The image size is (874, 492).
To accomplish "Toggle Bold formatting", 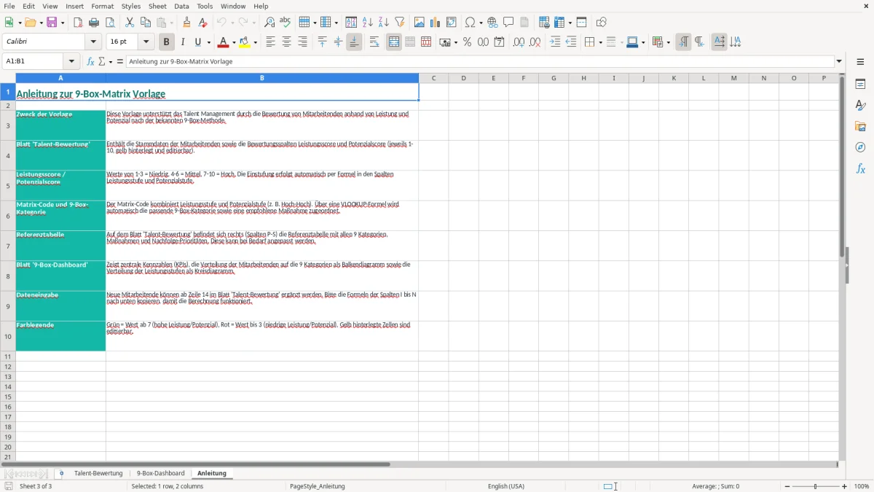I will point(167,42).
